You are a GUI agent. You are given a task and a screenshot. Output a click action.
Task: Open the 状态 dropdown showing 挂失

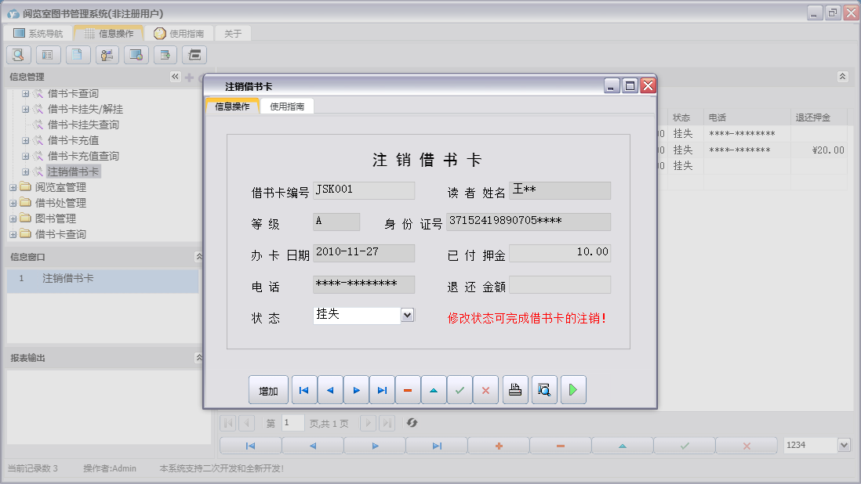(407, 316)
